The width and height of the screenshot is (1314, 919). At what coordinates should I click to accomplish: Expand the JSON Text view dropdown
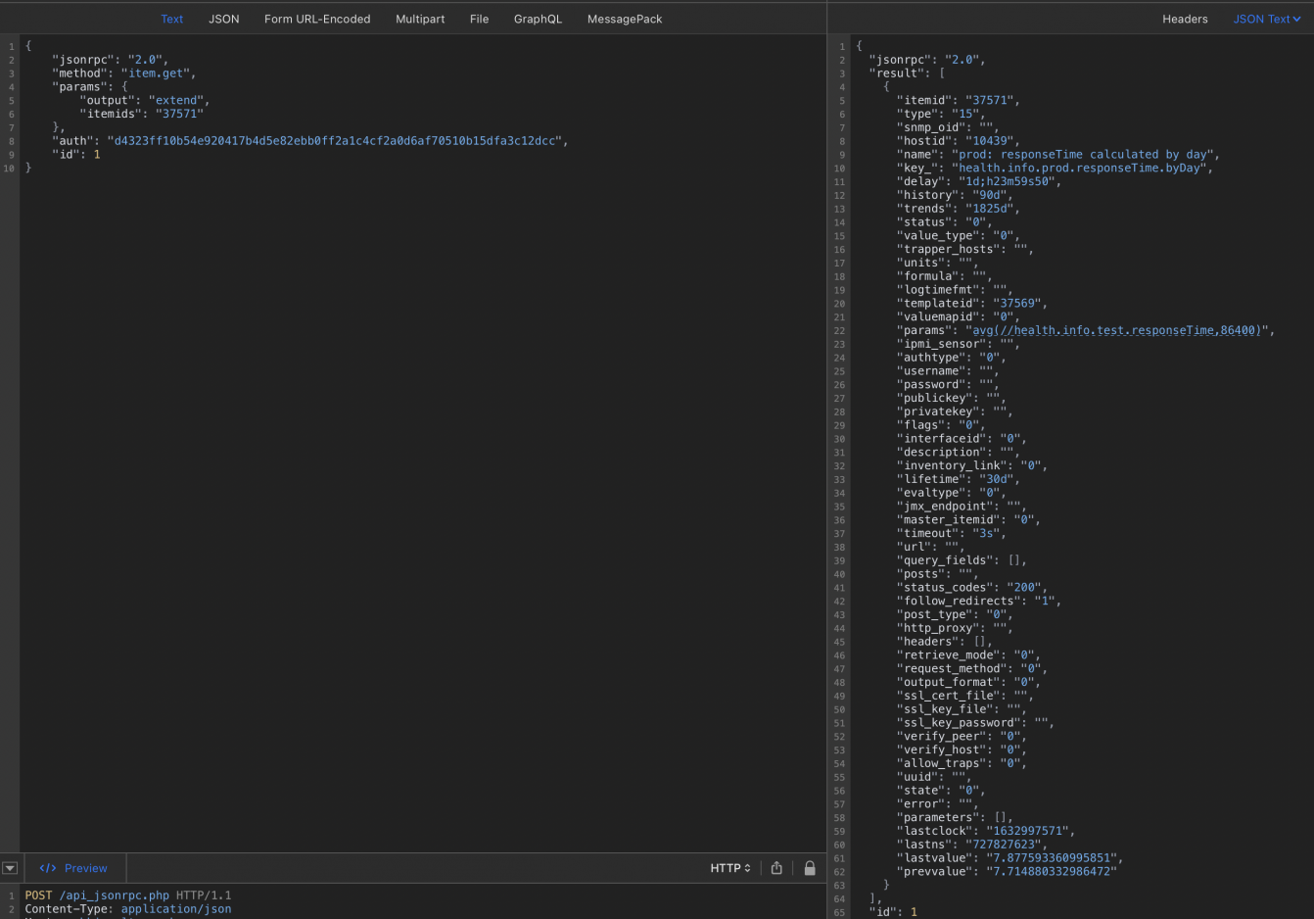click(x=1266, y=19)
